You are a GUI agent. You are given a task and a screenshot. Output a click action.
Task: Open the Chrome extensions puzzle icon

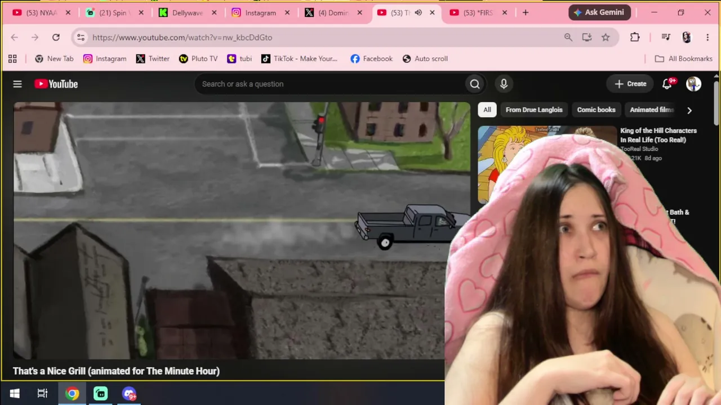pyautogui.click(x=635, y=37)
